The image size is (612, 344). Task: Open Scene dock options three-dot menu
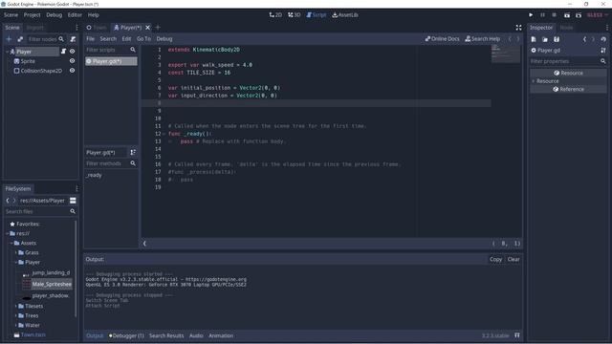click(76, 28)
